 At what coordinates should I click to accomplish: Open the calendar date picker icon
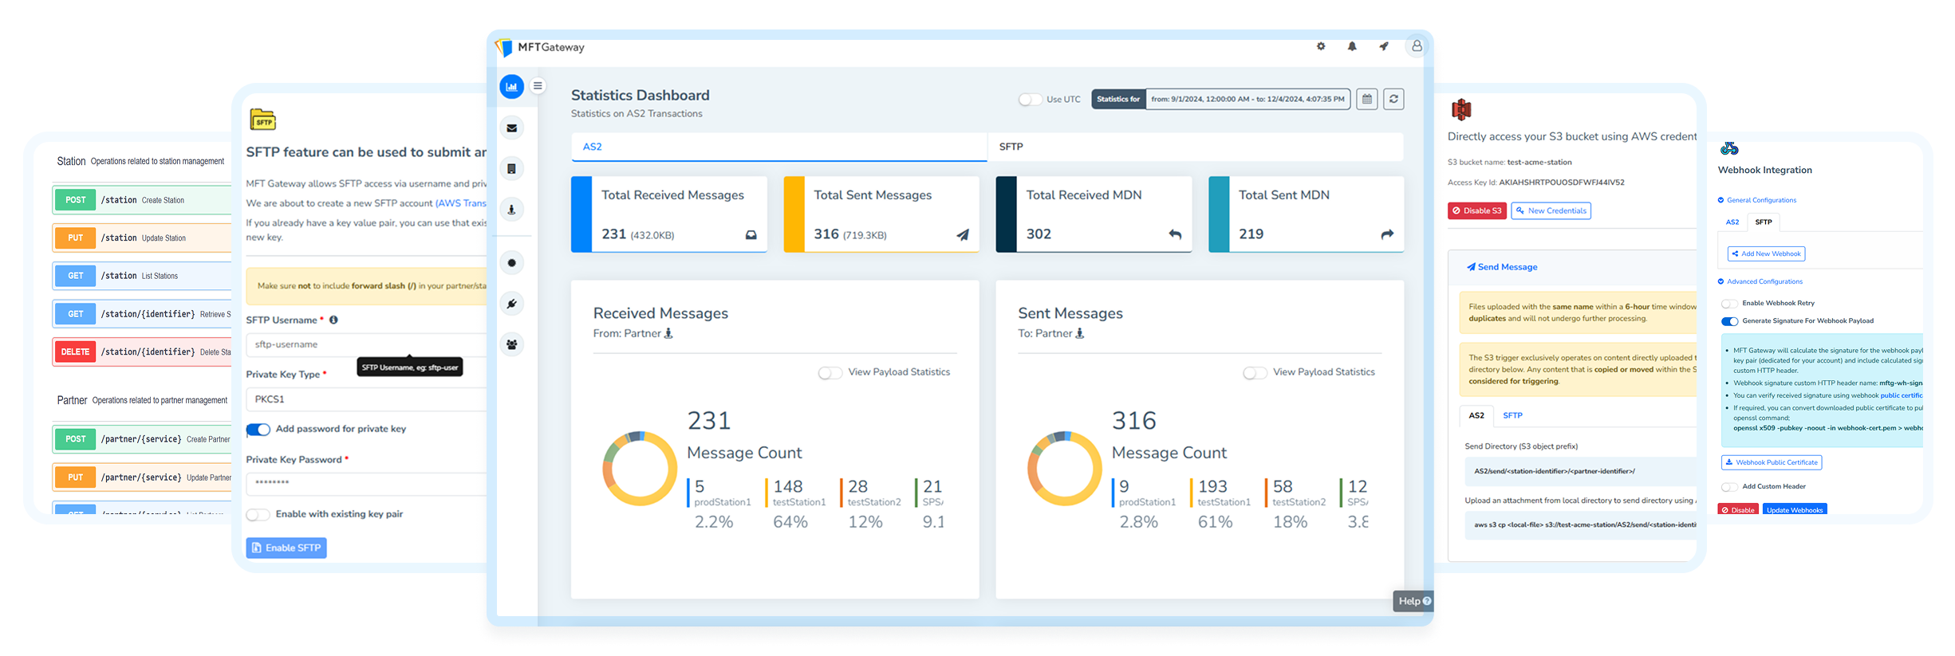(1366, 100)
